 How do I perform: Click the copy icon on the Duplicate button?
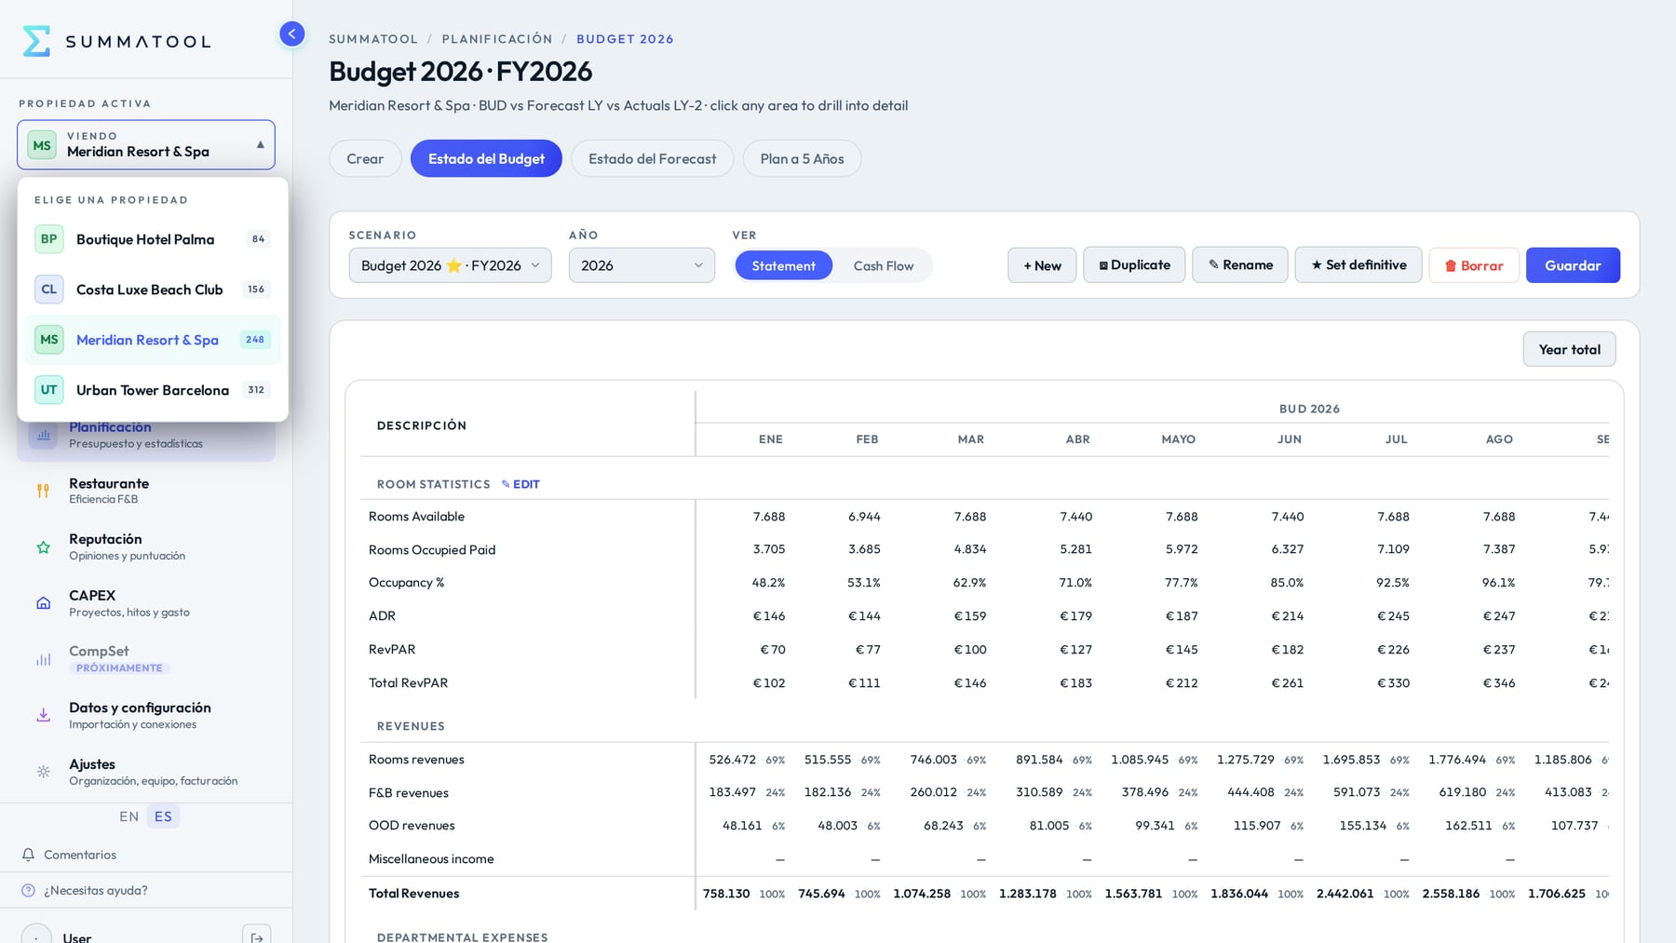tap(1103, 265)
